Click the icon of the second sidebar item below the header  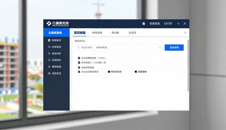(x=49, y=47)
